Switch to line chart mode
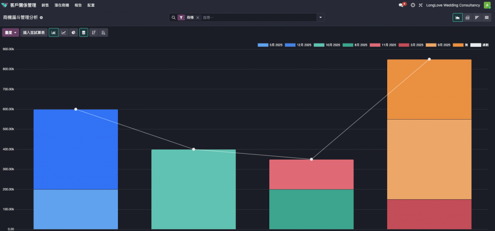The width and height of the screenshot is (495, 231). click(64, 32)
